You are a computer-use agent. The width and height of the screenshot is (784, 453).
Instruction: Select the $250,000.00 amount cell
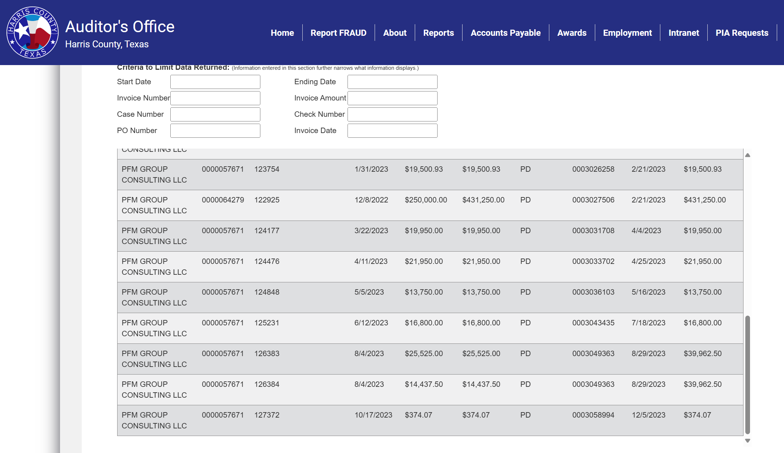click(426, 200)
